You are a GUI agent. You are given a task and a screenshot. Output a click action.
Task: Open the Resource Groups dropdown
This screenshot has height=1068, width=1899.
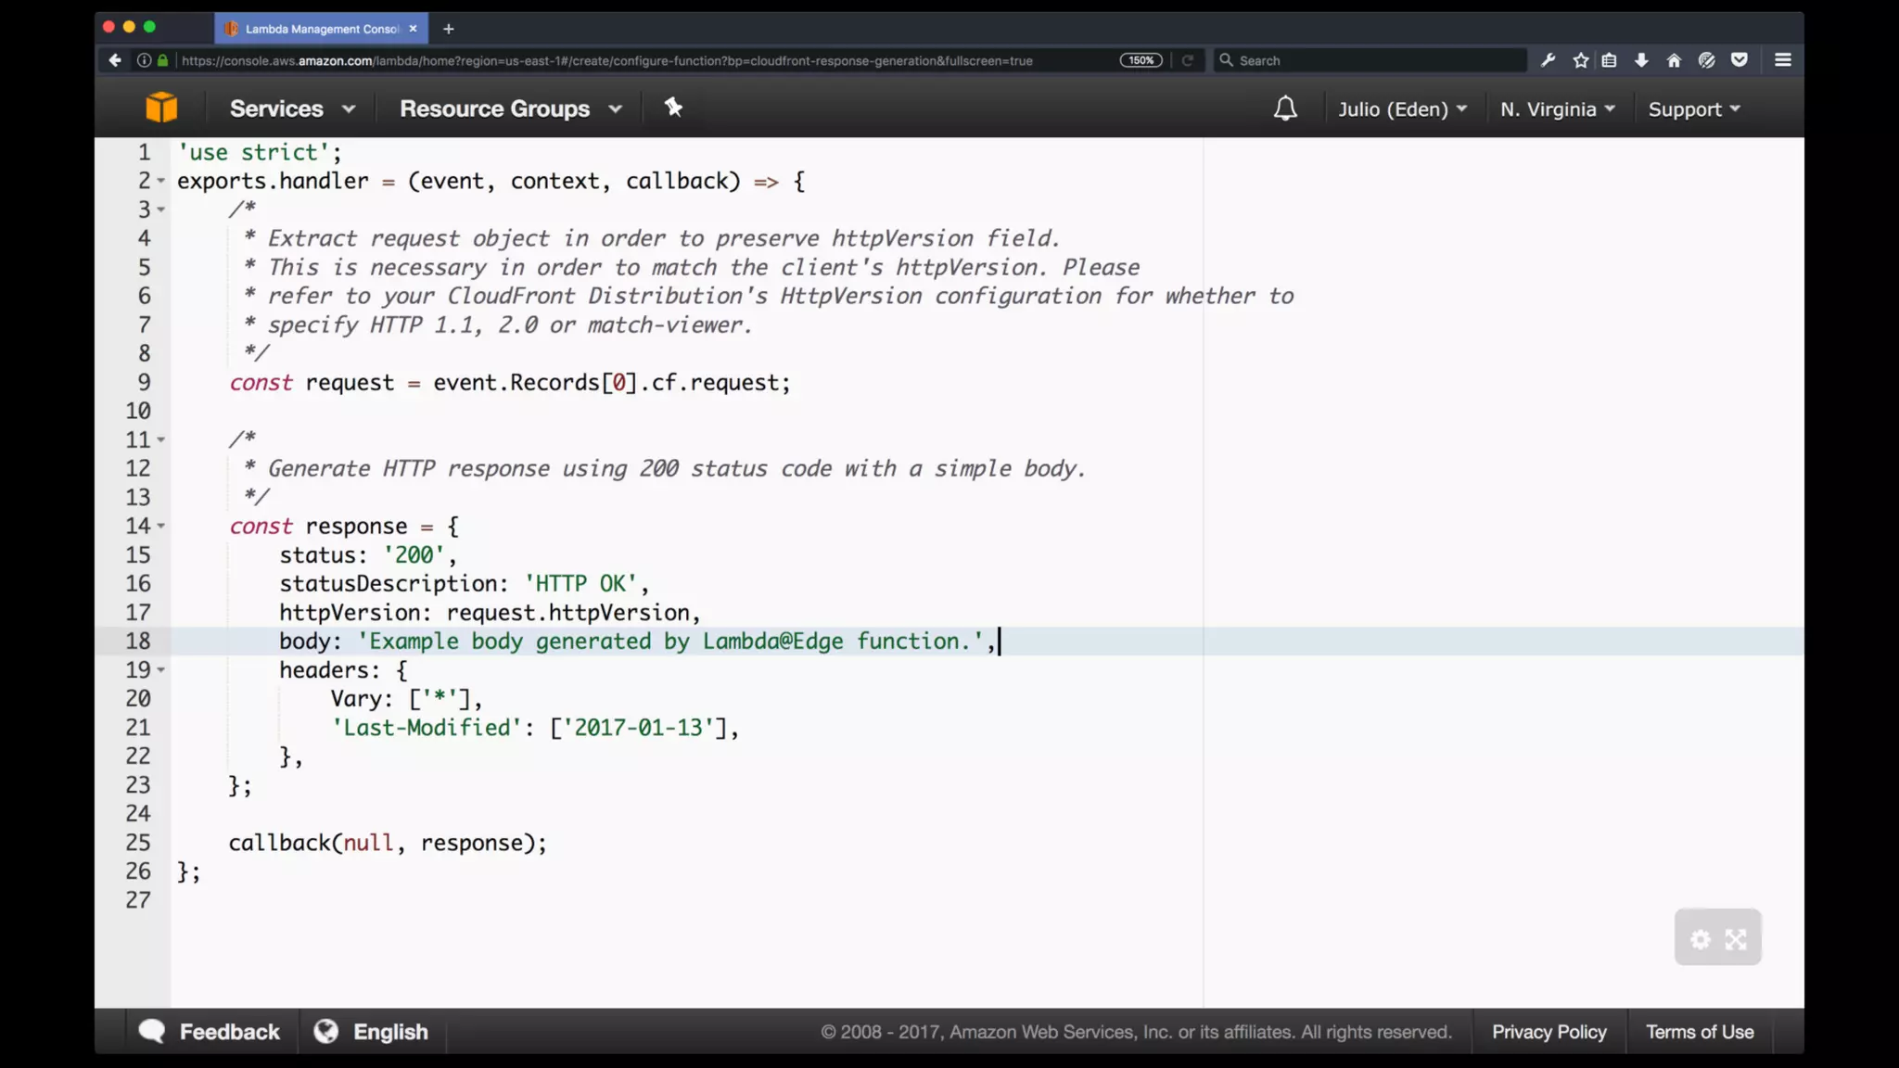pos(510,108)
